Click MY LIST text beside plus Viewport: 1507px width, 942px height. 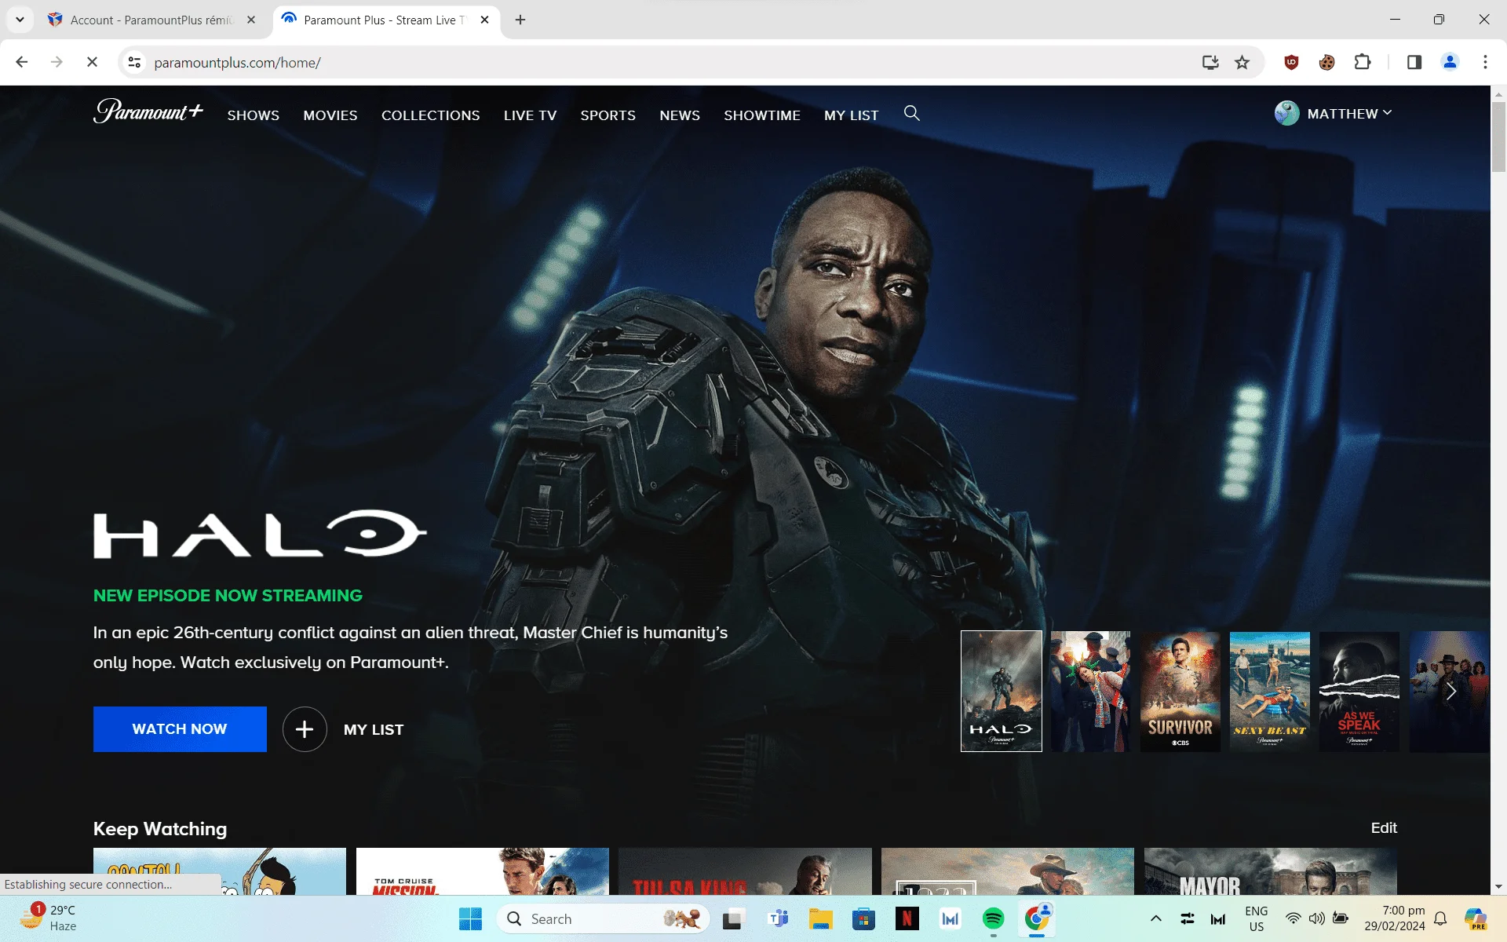pos(374,730)
